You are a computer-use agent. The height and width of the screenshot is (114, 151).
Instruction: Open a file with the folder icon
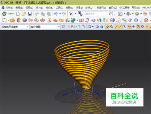24,14
